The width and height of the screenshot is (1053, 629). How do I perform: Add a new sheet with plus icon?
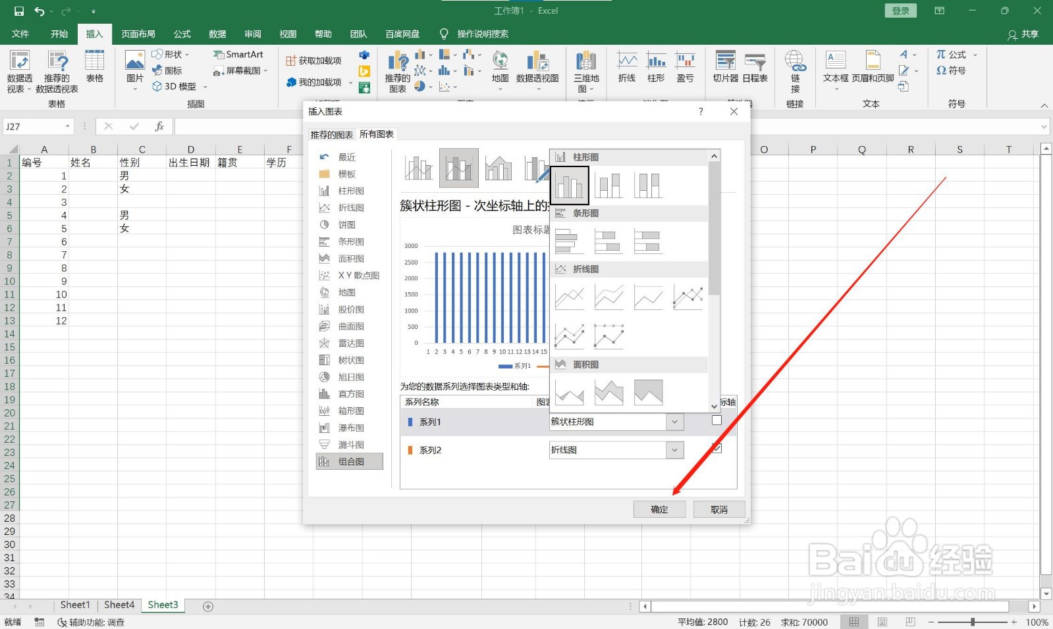click(208, 606)
